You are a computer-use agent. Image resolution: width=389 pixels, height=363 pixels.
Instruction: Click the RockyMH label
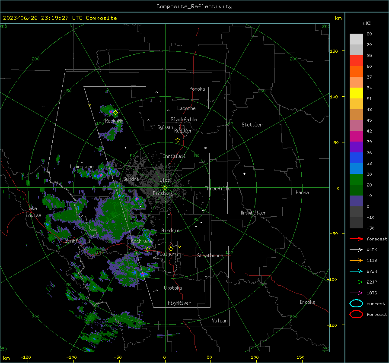point(114,121)
